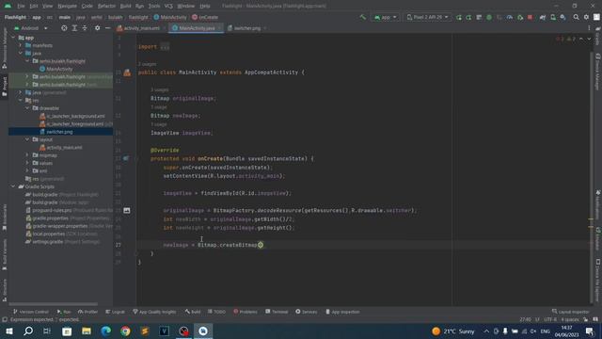Click the Select Opened File target icon
This screenshot has height=339, width=602.
click(64, 28)
